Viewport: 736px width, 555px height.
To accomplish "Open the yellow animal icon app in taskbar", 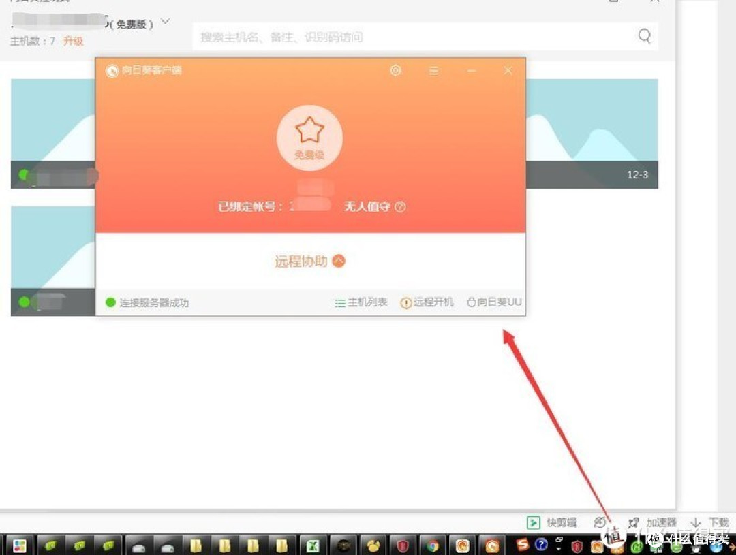I will (373, 545).
